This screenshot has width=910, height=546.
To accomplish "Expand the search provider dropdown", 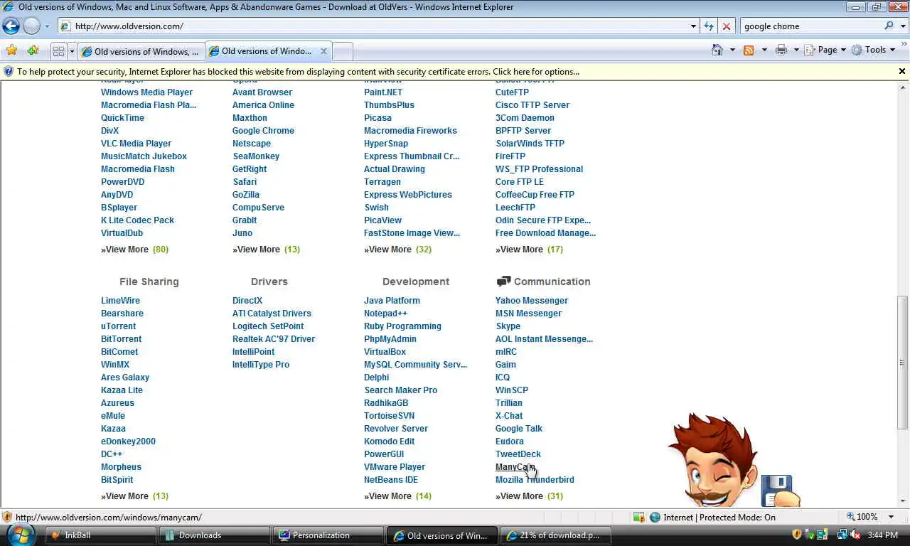I will point(902,26).
